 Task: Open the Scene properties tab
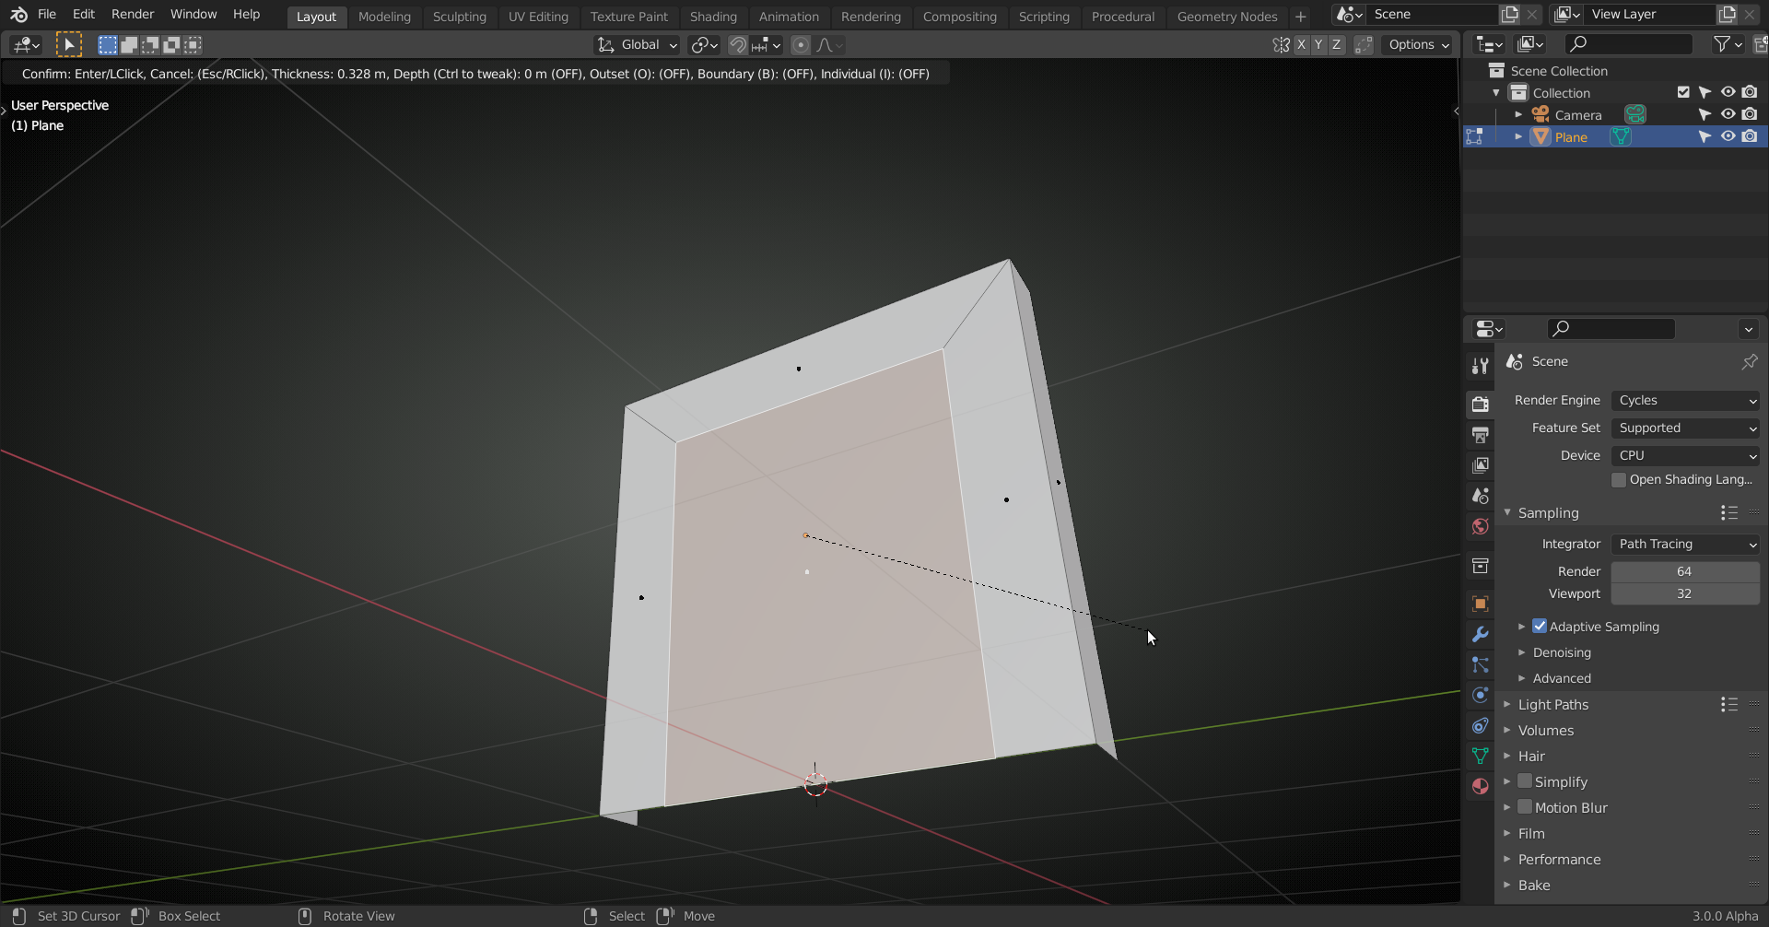click(1480, 496)
